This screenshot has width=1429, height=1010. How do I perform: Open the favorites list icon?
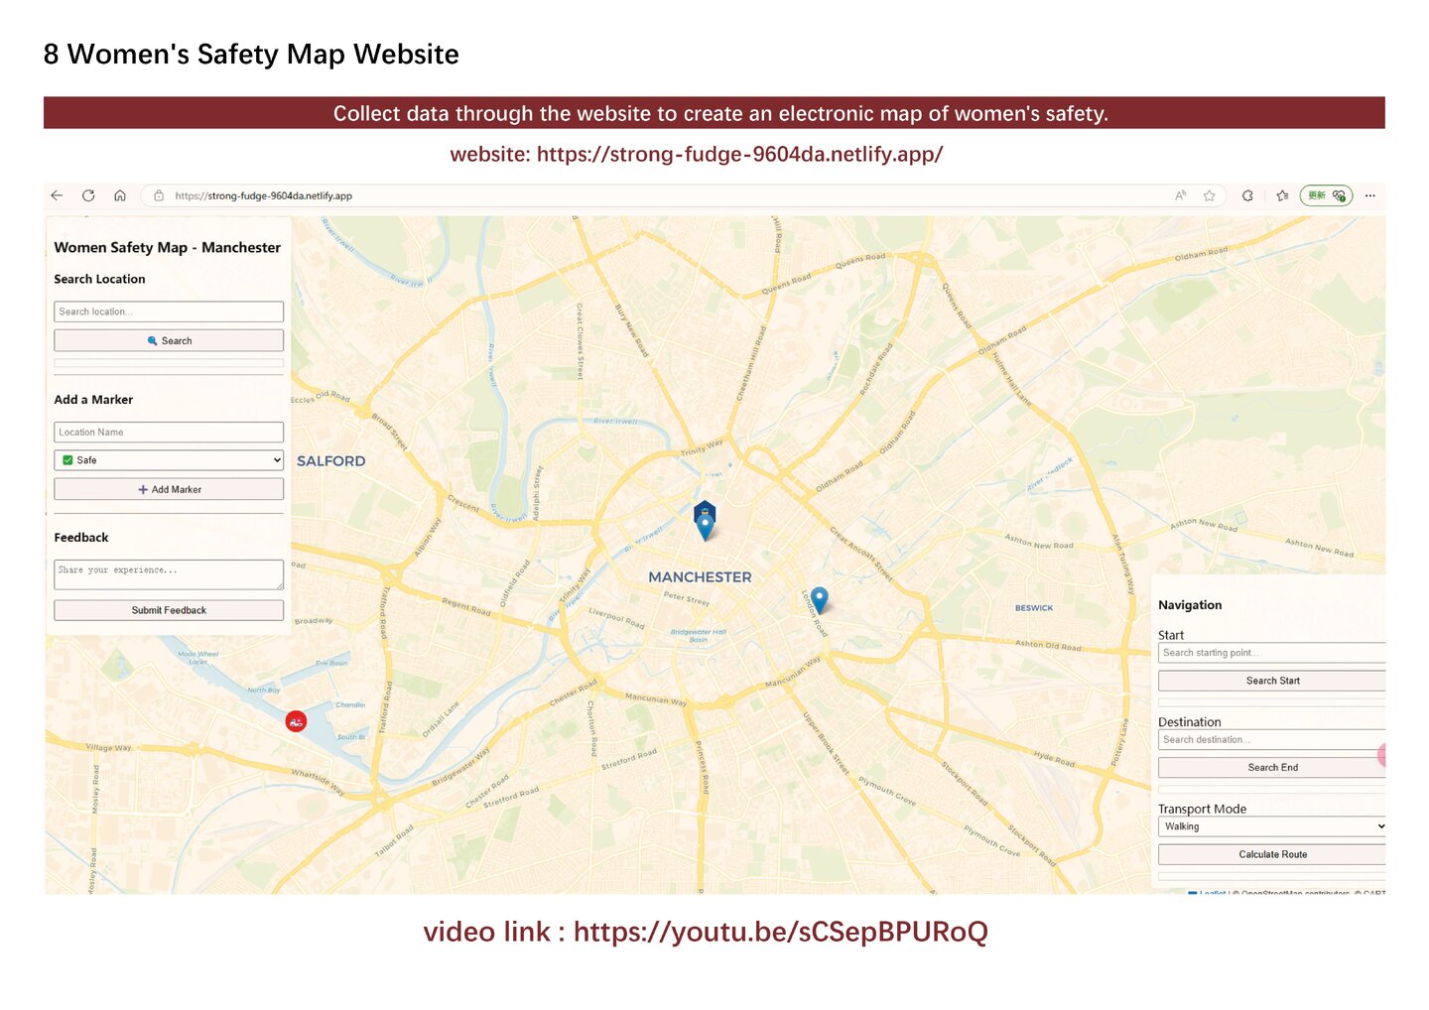click(x=1282, y=195)
